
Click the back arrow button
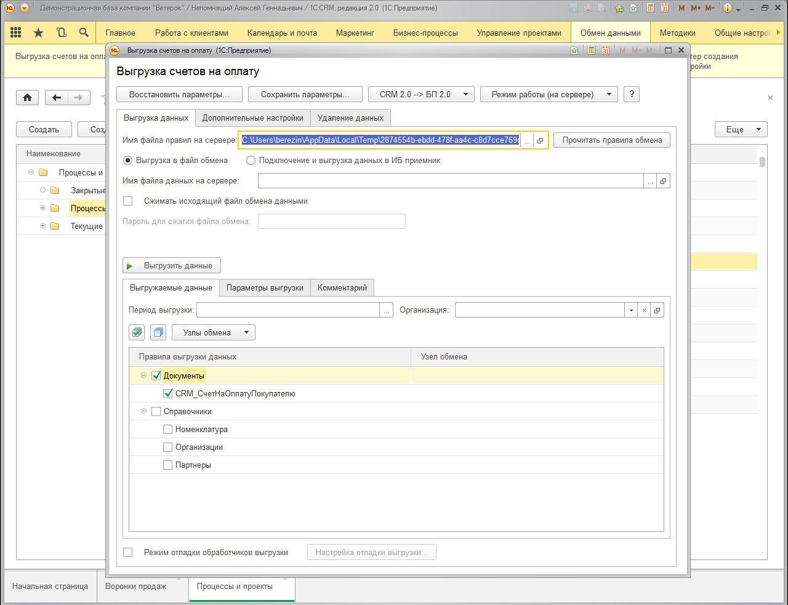(x=57, y=97)
